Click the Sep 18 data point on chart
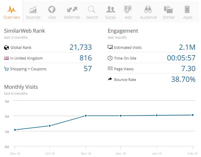The height and width of the screenshot is (157, 201). [15, 130]
